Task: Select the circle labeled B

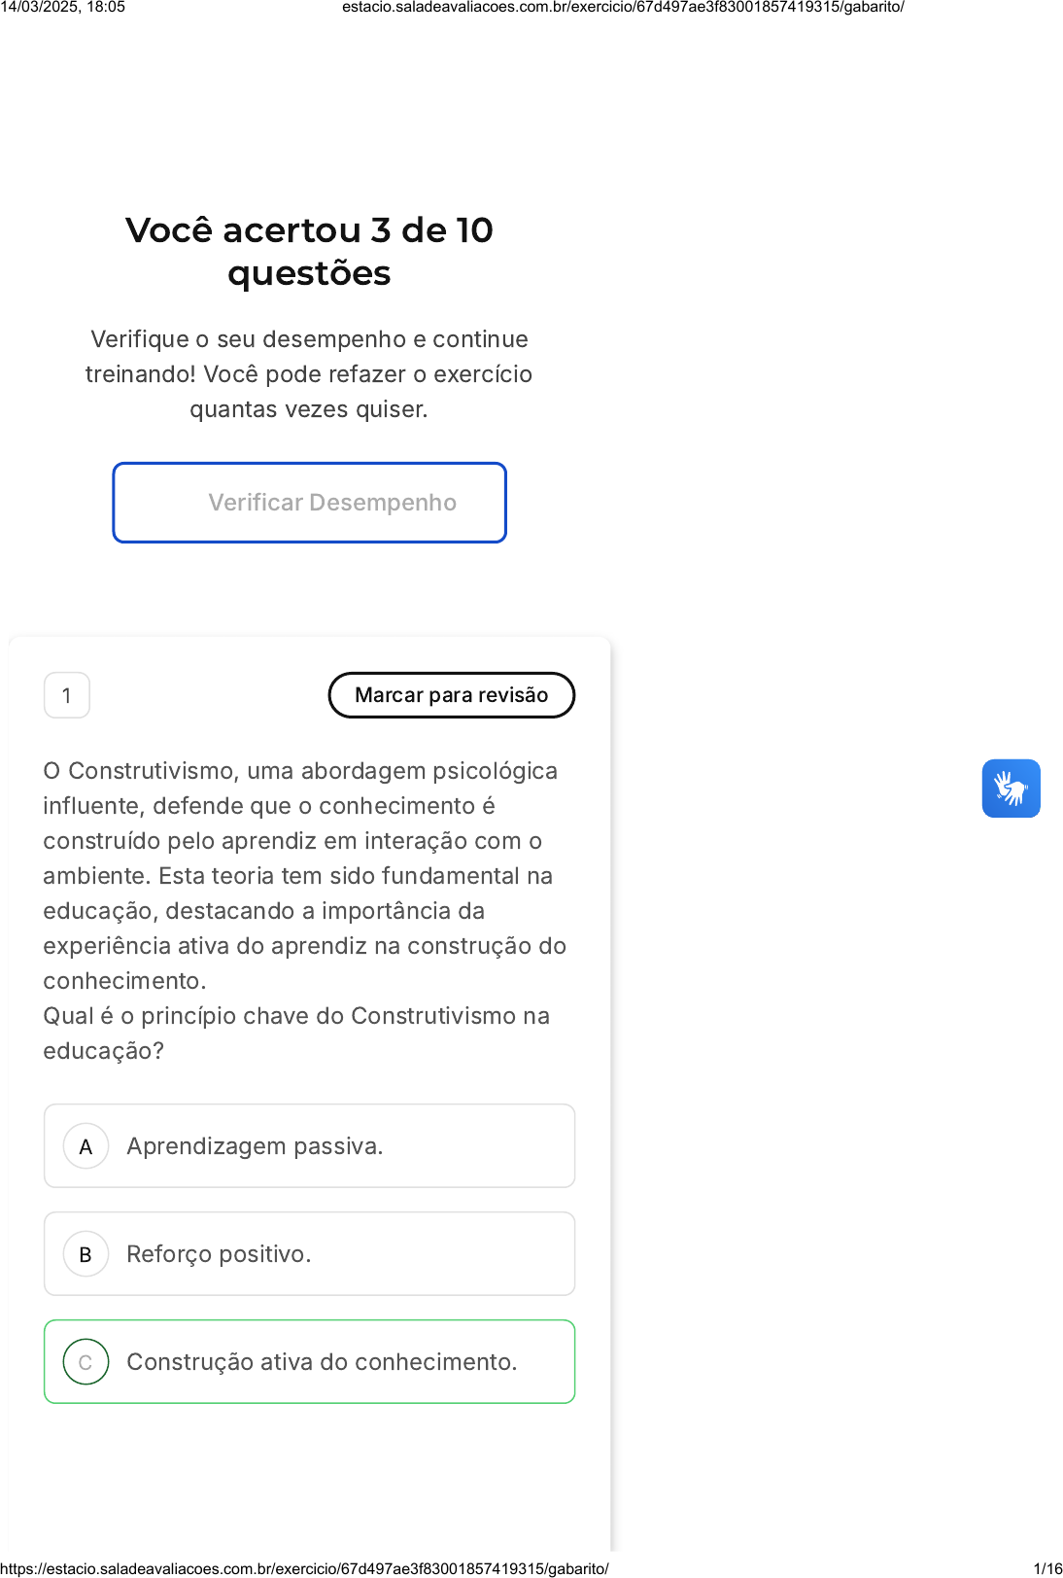Action: 86,1254
